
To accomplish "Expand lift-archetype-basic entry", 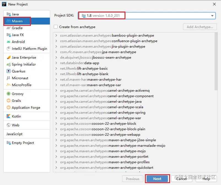I will click(x=56, y=69).
